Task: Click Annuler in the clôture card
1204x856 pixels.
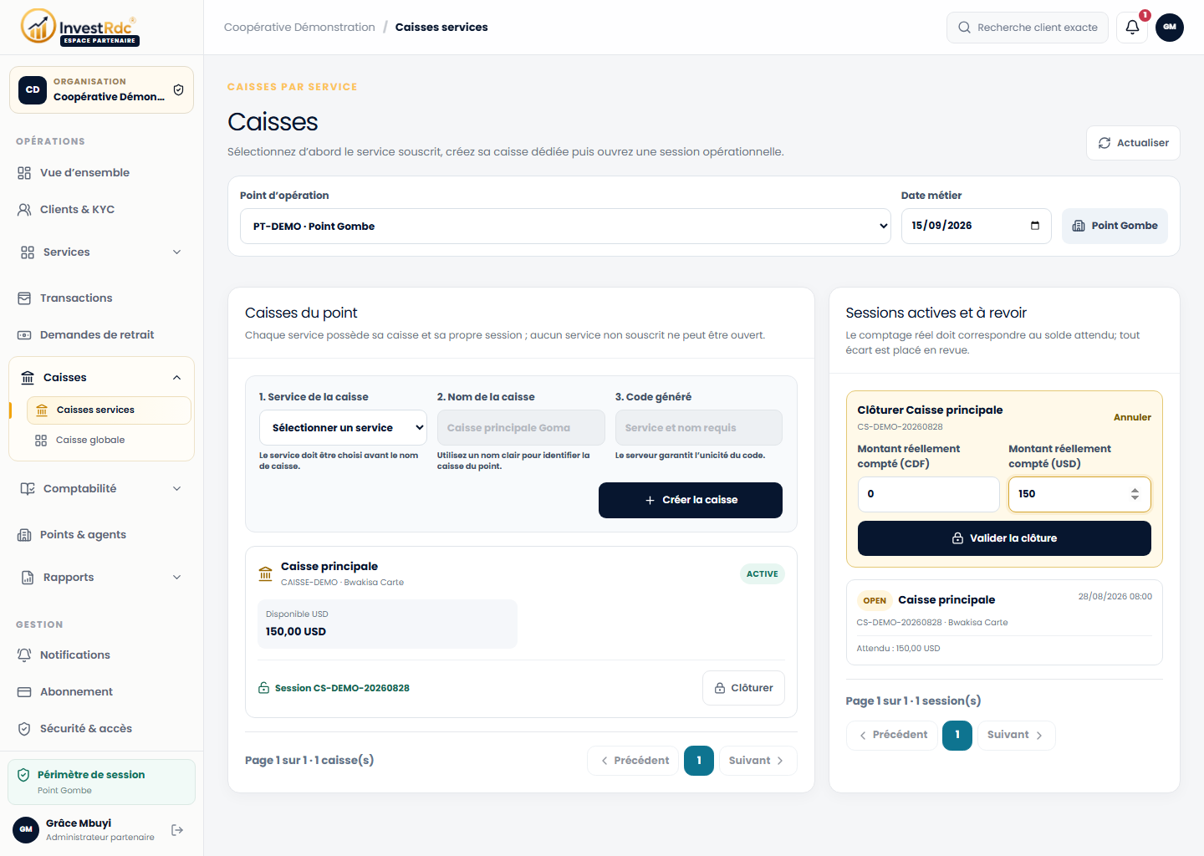Action: click(1132, 417)
